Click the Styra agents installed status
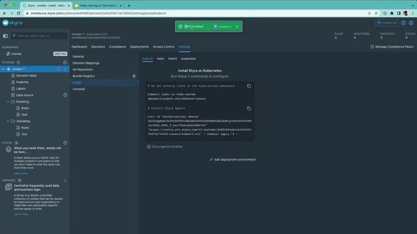Image resolution: width=417 pixels, height=234 pixels. pos(165,147)
